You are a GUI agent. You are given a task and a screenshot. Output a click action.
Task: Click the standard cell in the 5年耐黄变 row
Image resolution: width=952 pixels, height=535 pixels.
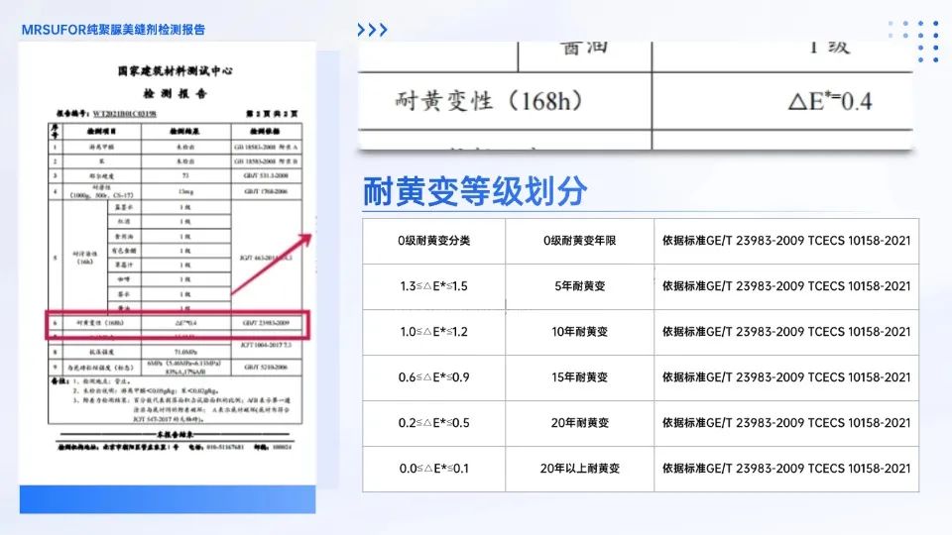click(x=786, y=286)
